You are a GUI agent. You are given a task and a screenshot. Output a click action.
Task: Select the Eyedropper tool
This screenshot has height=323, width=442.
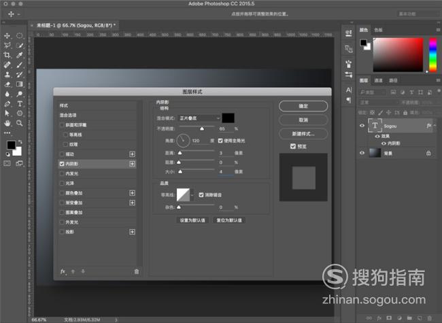20,55
